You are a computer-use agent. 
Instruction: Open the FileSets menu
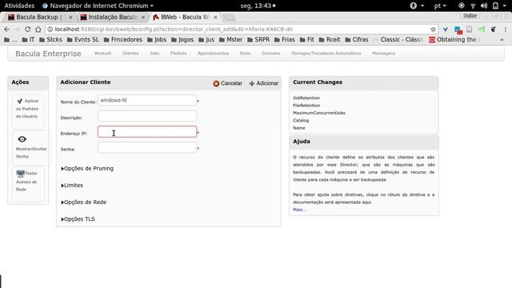point(178,54)
